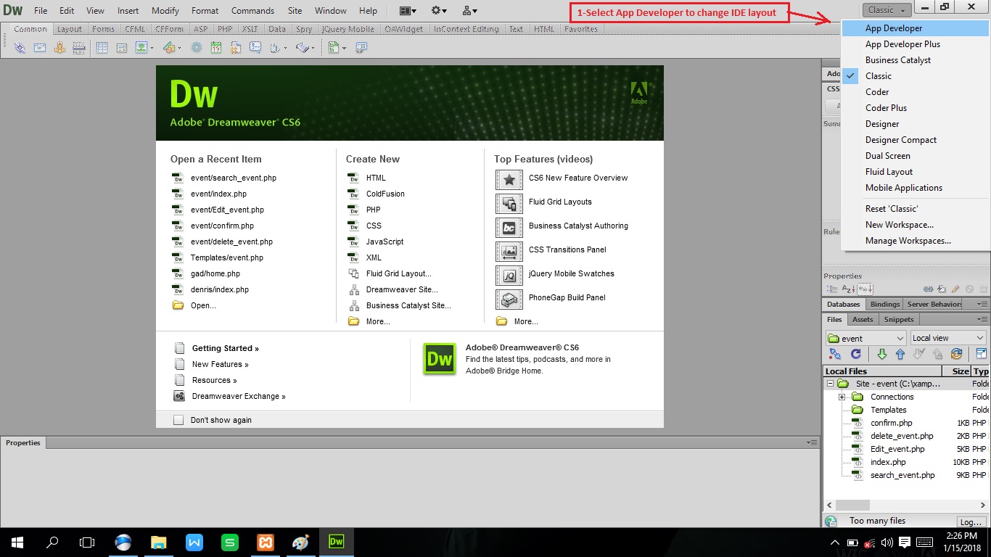
Task: Switch to the Forms insert tab
Action: [103, 29]
